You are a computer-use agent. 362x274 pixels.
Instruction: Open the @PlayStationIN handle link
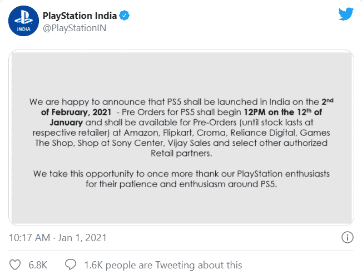pos(75,28)
